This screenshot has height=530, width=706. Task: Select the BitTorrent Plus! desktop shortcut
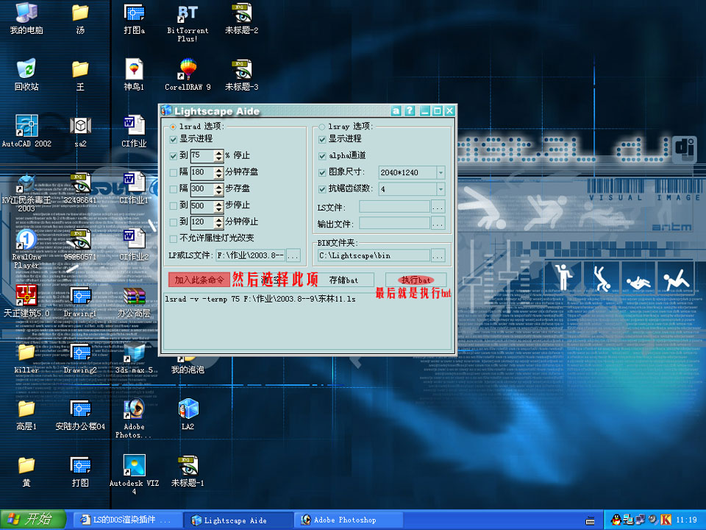(188, 23)
